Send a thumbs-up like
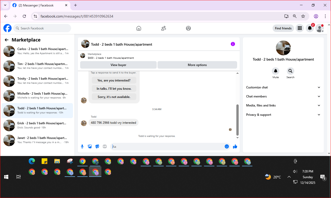Screen dimensions: 331x198 pos(235,146)
